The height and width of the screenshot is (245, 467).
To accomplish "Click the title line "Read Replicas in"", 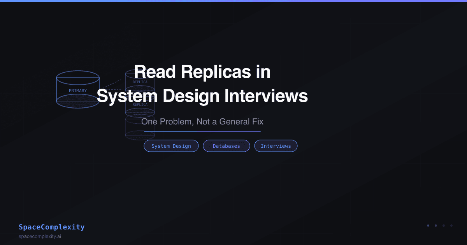I will click(202, 72).
